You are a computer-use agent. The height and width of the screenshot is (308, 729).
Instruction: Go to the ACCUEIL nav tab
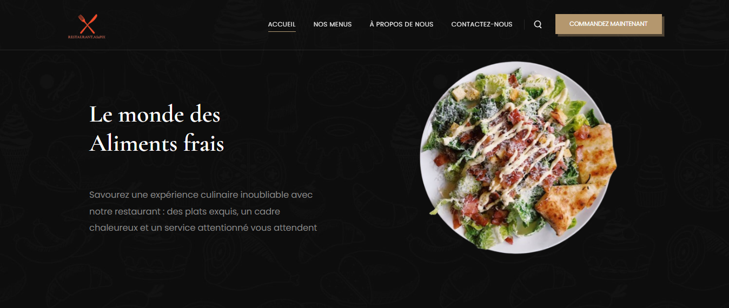point(282,24)
